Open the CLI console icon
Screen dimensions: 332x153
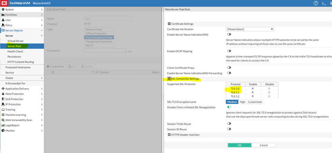[x=324, y=3]
